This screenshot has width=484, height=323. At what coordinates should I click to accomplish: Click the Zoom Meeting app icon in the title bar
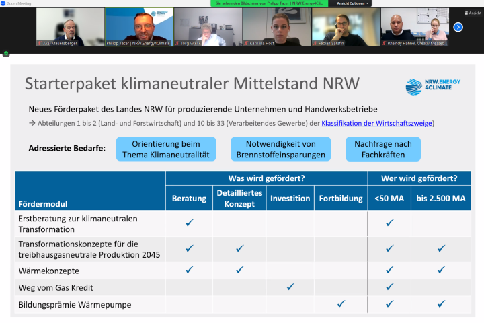pyautogui.click(x=3, y=3)
